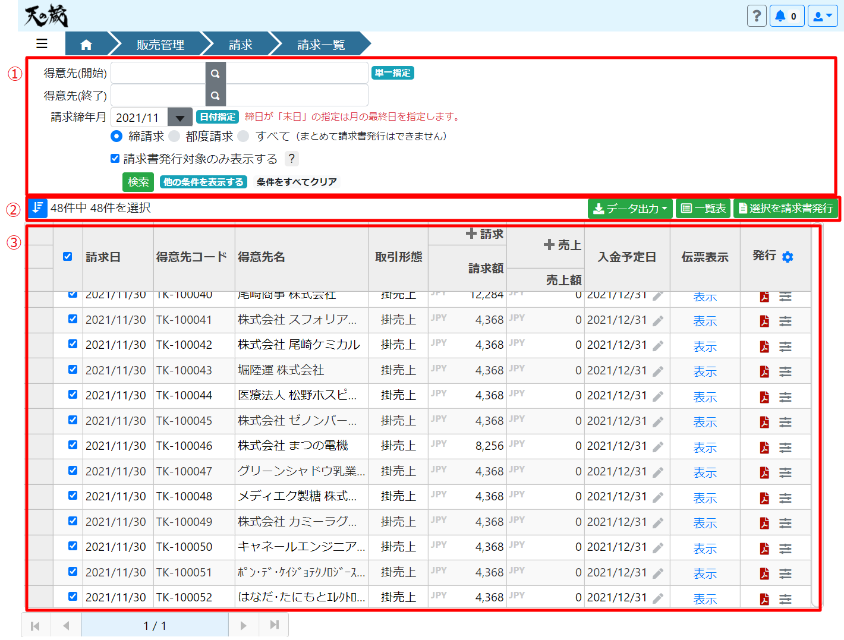
Task: Open 請求 breadcrumb
Action: pos(241,45)
